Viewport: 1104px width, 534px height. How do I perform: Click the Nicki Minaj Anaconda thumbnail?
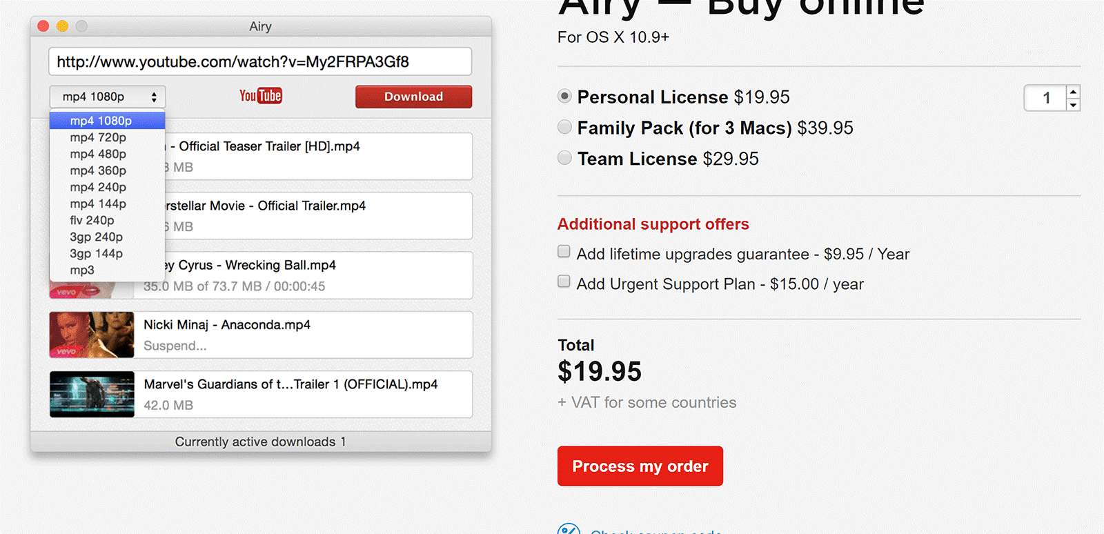point(92,335)
